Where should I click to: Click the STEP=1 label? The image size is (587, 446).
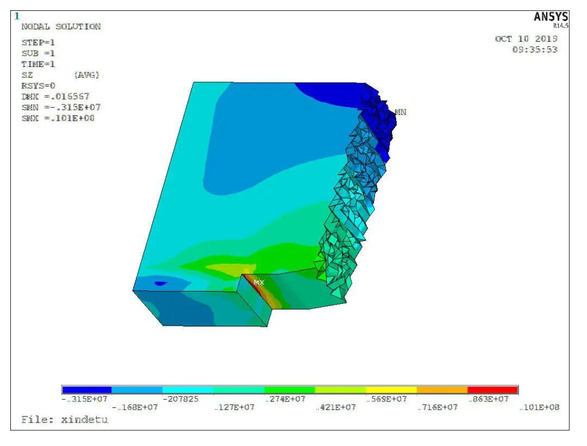(38, 42)
